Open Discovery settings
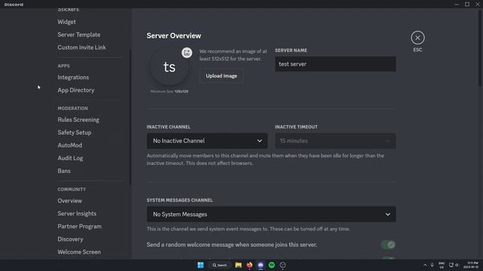The width and height of the screenshot is (483, 271). [70, 239]
